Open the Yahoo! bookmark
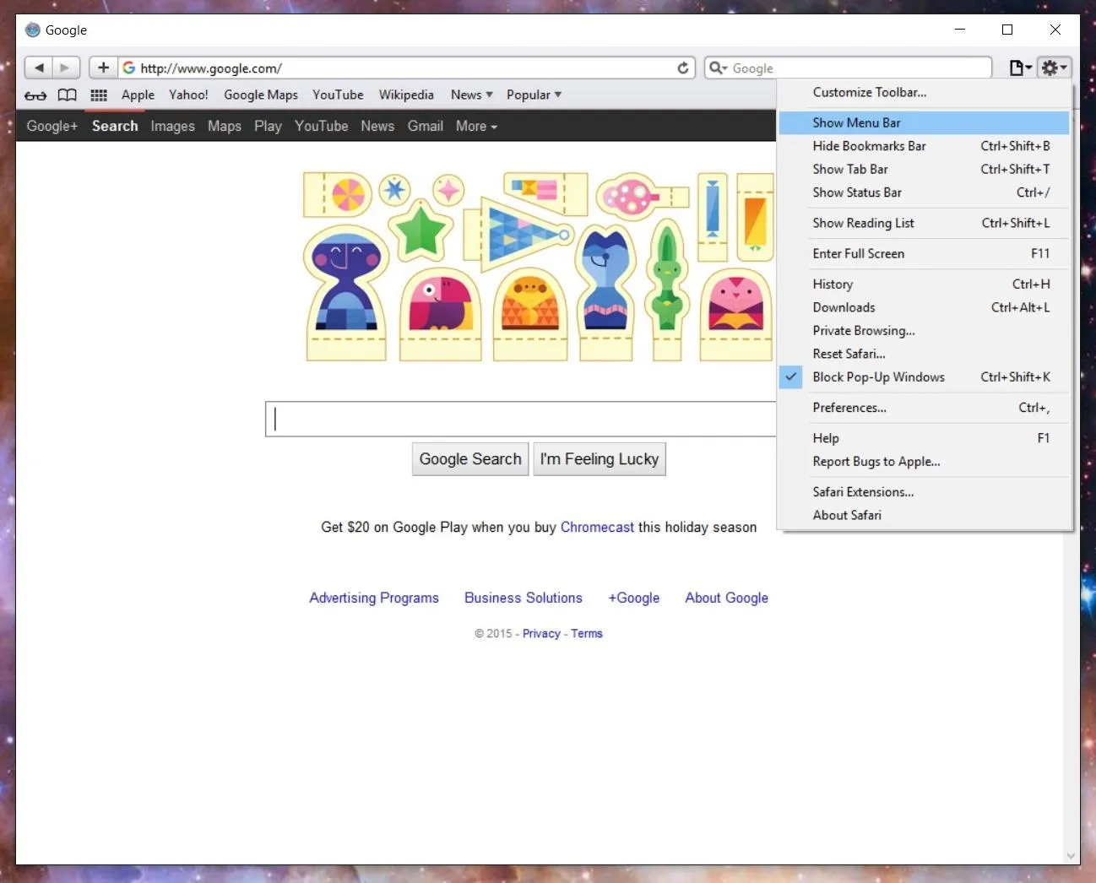 [188, 95]
